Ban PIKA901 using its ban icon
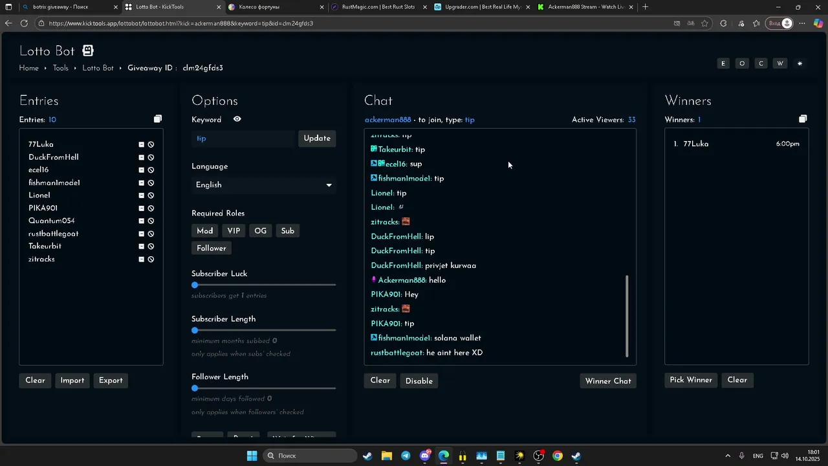 (x=151, y=208)
